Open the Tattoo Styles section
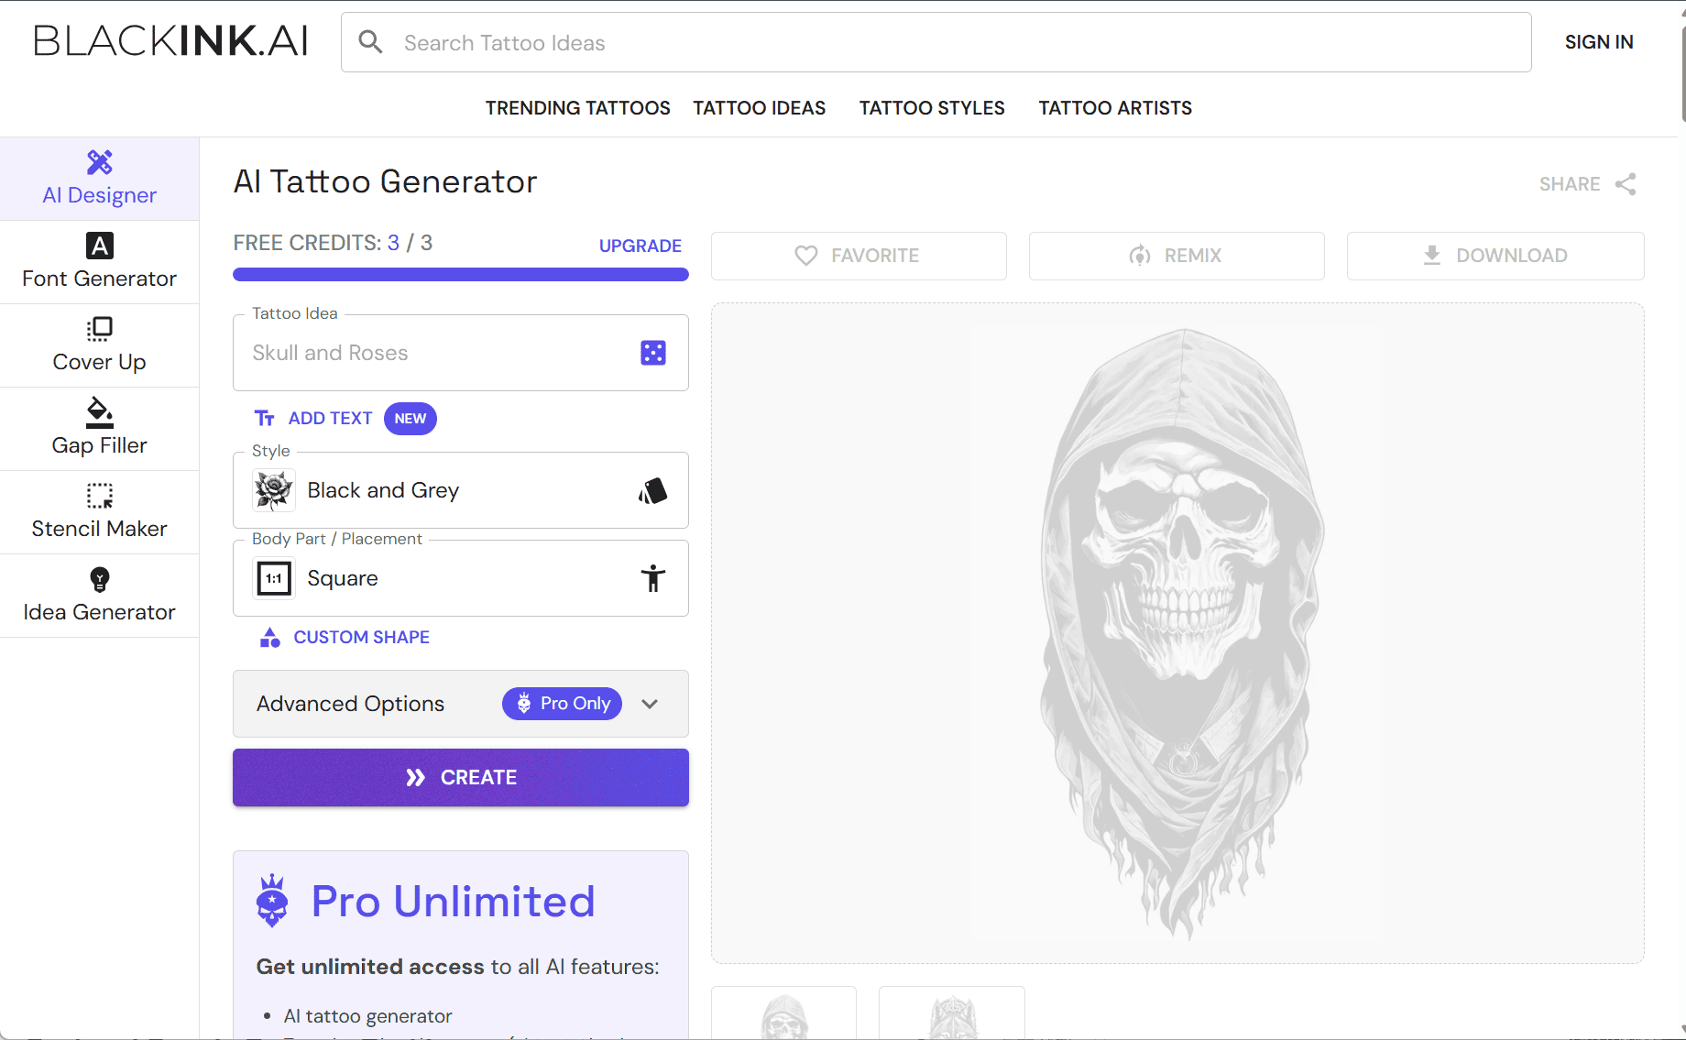Viewport: 1686px width, 1040px height. pos(931,108)
